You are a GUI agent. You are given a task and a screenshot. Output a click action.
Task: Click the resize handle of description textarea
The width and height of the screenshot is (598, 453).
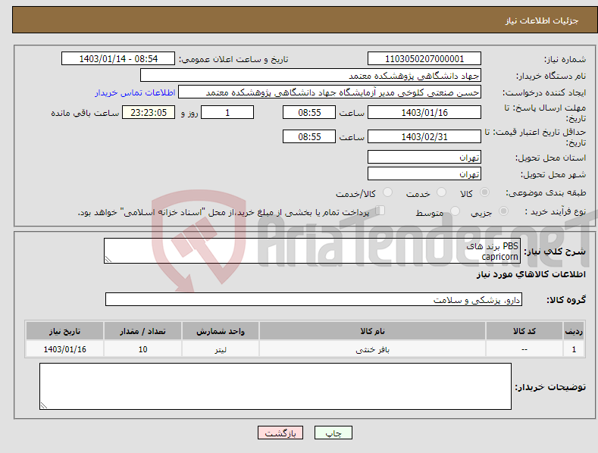click(x=108, y=259)
